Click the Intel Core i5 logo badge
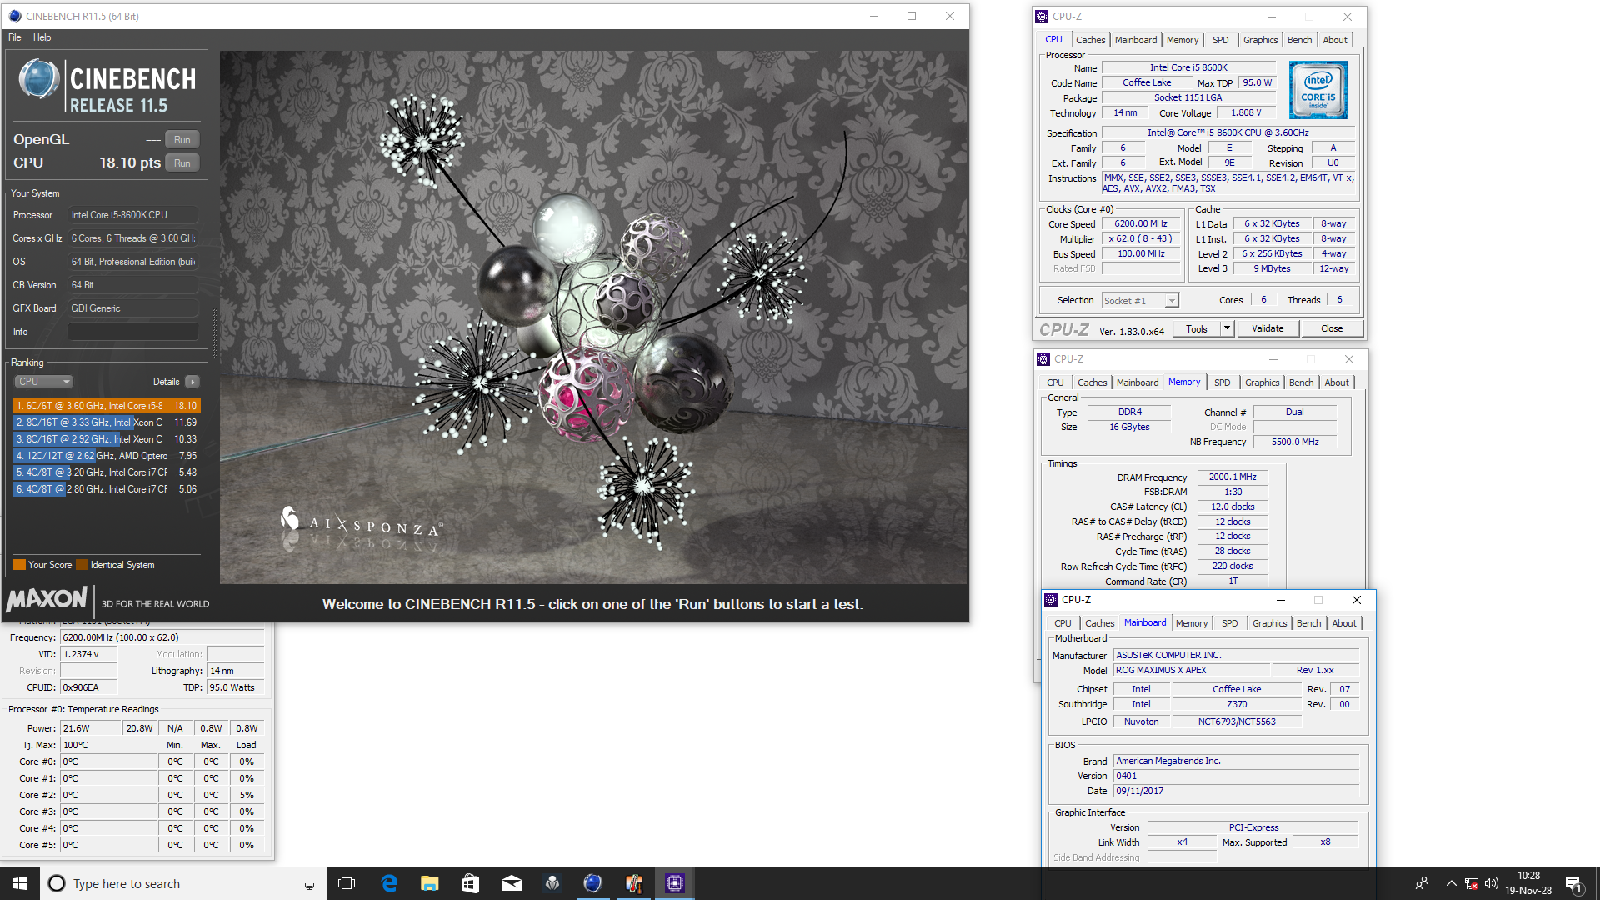 click(1317, 90)
